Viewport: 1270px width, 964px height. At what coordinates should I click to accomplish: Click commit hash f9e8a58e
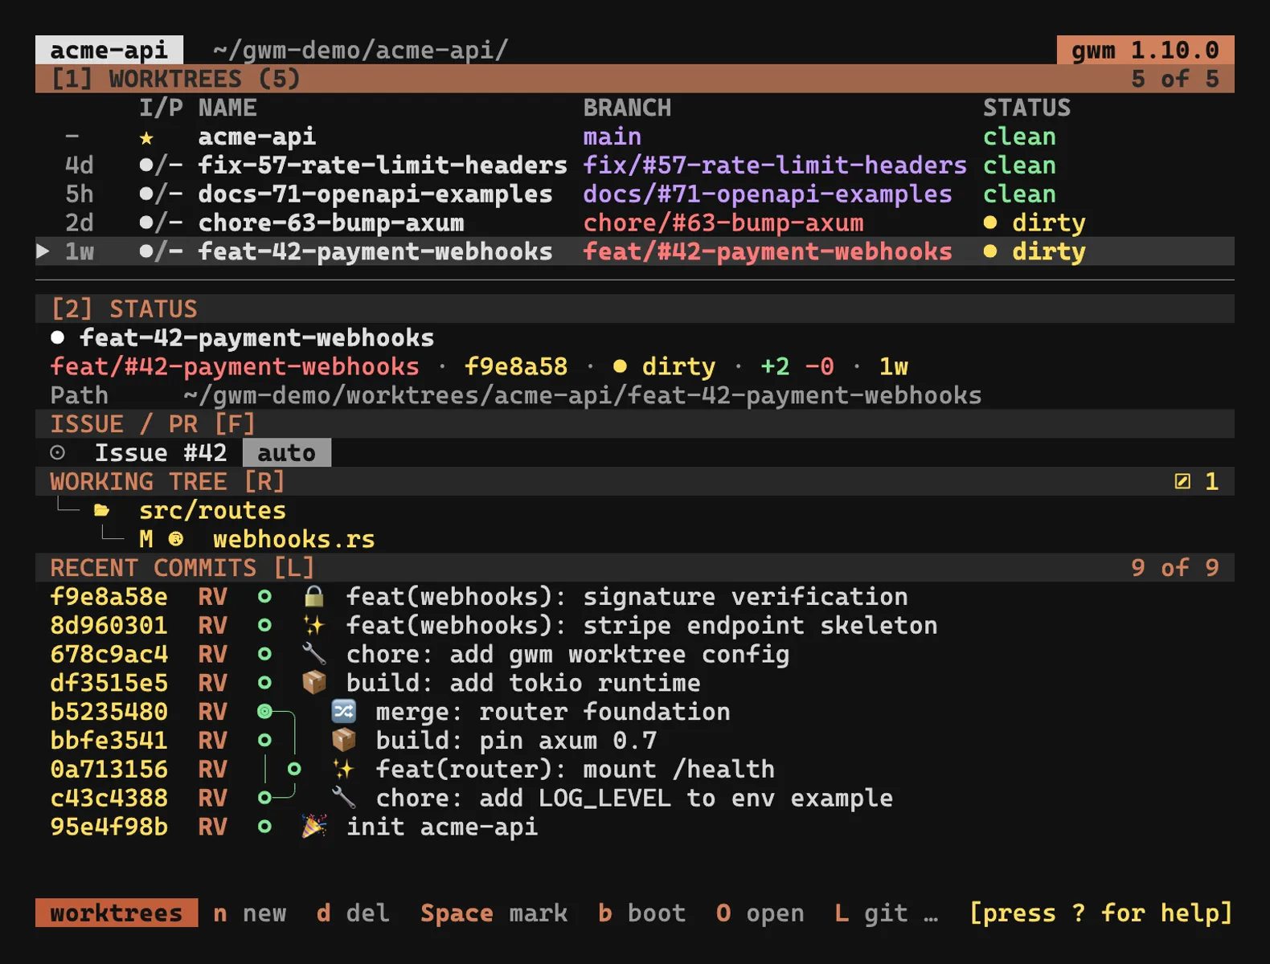click(x=109, y=596)
